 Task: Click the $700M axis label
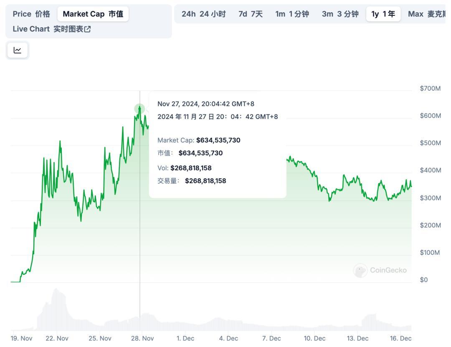click(x=431, y=89)
